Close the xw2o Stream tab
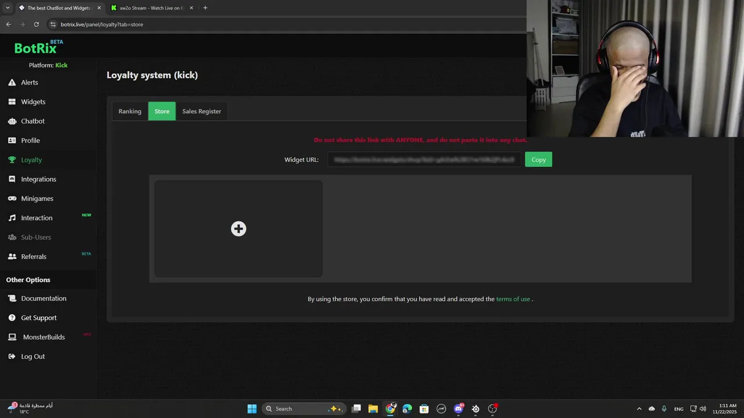 pos(191,8)
